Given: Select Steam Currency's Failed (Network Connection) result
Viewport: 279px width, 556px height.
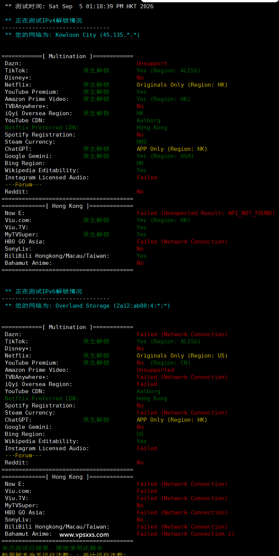Looking at the screenshot, I should (182, 413).
